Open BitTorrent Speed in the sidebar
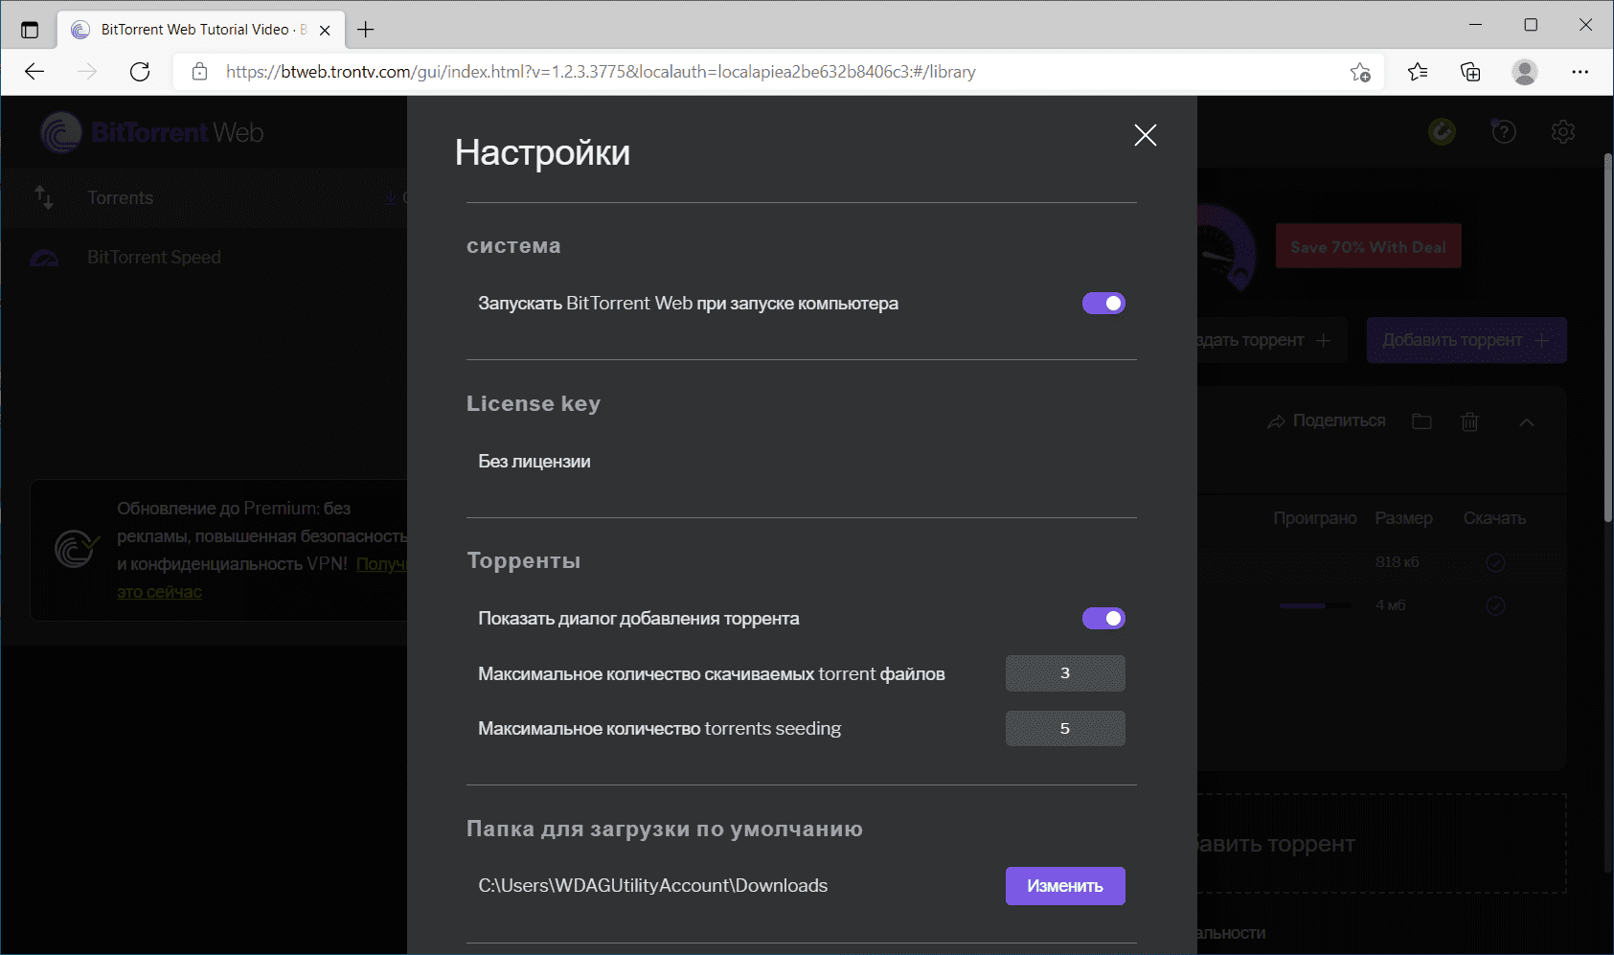 [154, 258]
